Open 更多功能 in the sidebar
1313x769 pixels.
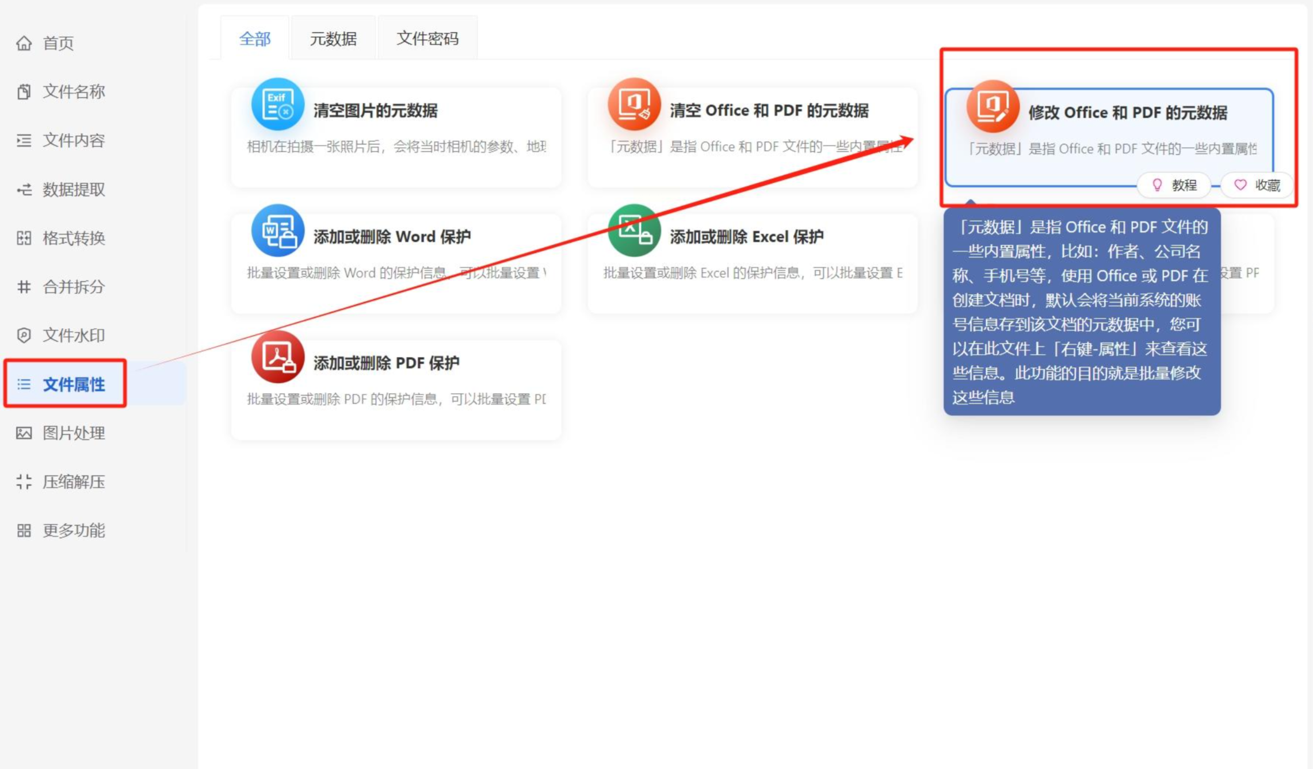click(73, 530)
